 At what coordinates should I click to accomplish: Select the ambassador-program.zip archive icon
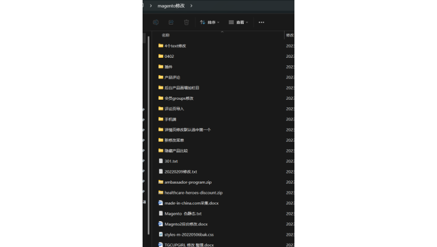click(x=161, y=182)
